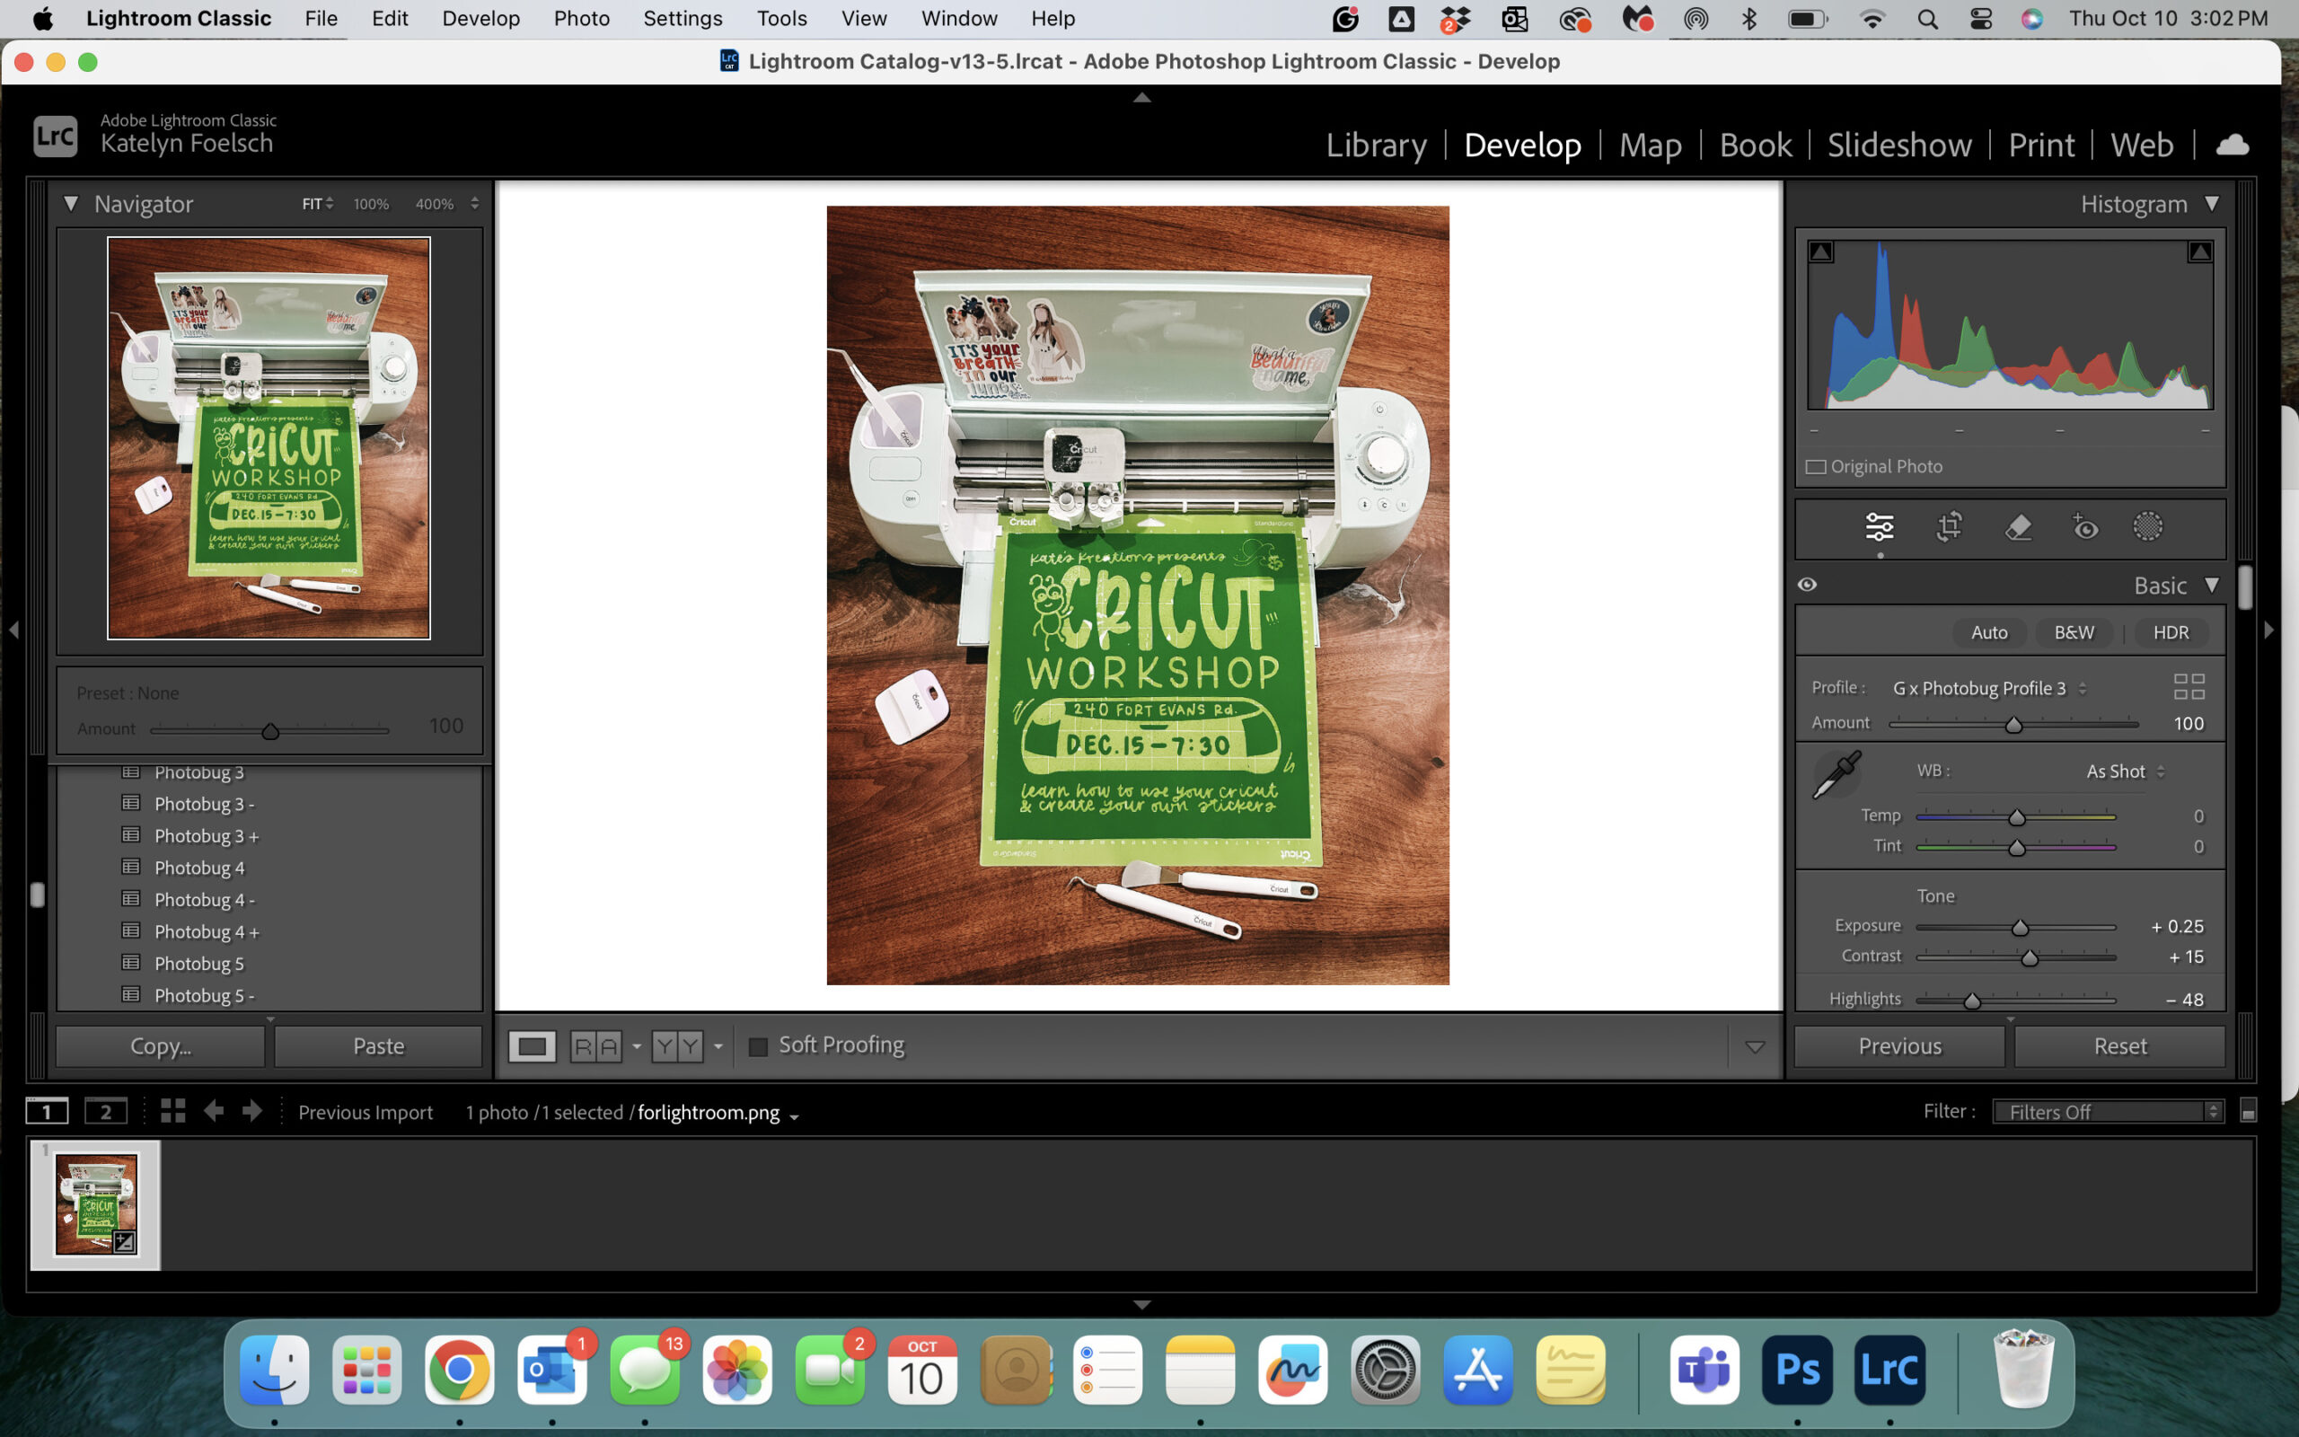Image resolution: width=2299 pixels, height=1437 pixels.
Task: Select the Crop Overlay tool
Action: pos(1949,525)
